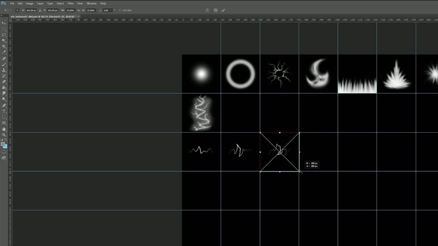438x246 pixels.
Task: Open the Filter menu
Action: tap(70, 3)
